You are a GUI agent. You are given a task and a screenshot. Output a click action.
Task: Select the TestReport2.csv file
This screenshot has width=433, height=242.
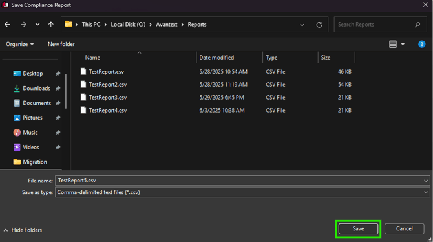coord(108,85)
